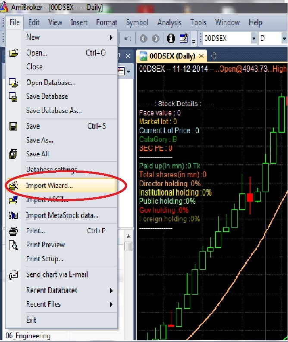Image resolution: width=288 pixels, height=342 pixels.
Task: Click the Save Database icon
Action: [x=13, y=96]
